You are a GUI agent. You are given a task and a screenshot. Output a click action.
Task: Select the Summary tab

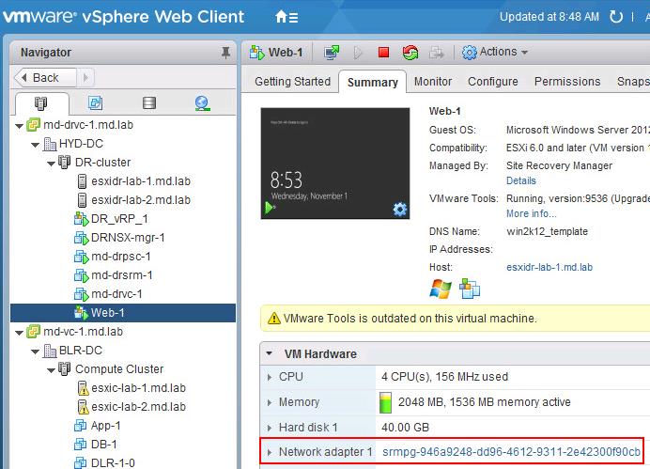373,82
